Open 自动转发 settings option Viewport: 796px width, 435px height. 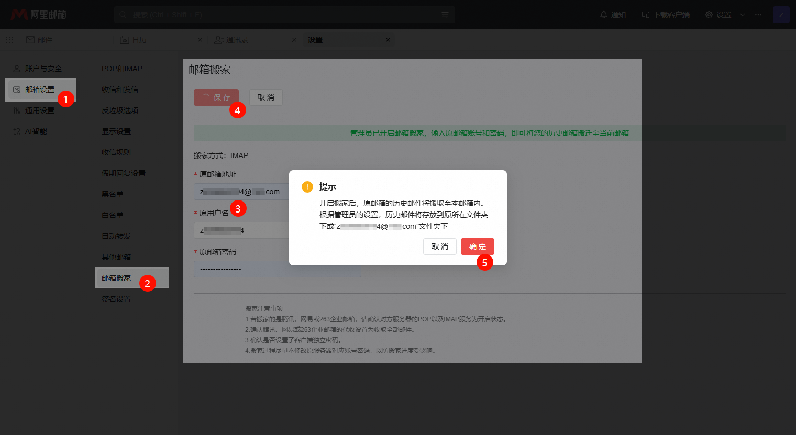click(x=116, y=236)
